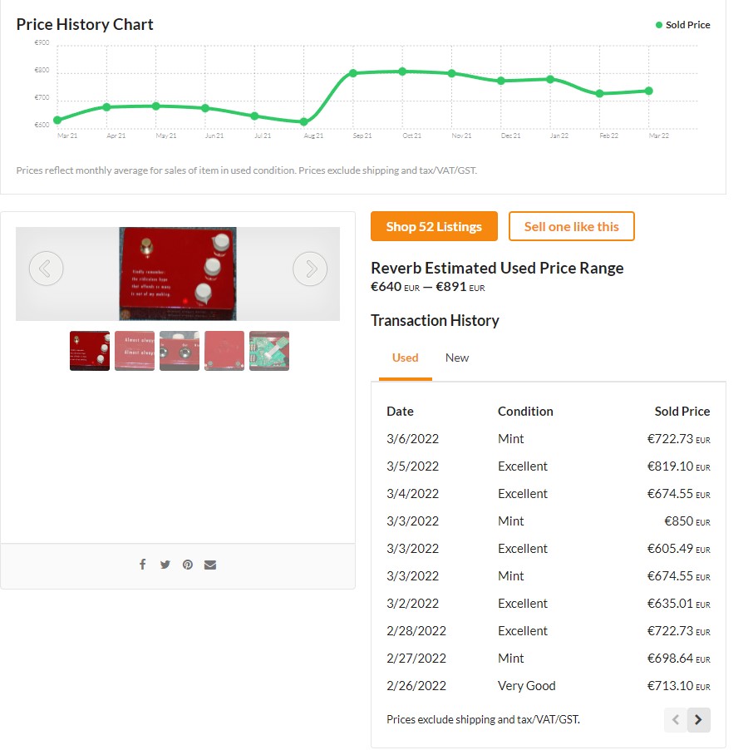
Task: Advance to next product image arrow
Action: (310, 269)
